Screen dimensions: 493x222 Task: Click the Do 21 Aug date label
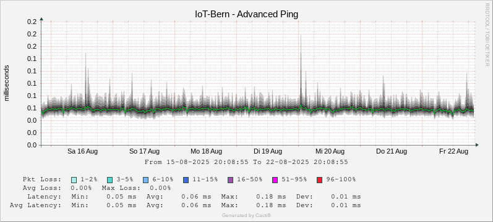[392, 152]
